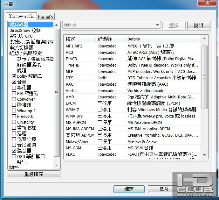Open decoder dropdown for MP1,MP2 row

(111, 46)
